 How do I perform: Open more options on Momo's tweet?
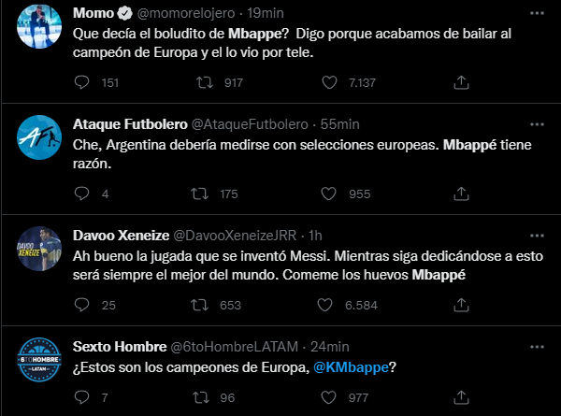(x=534, y=15)
